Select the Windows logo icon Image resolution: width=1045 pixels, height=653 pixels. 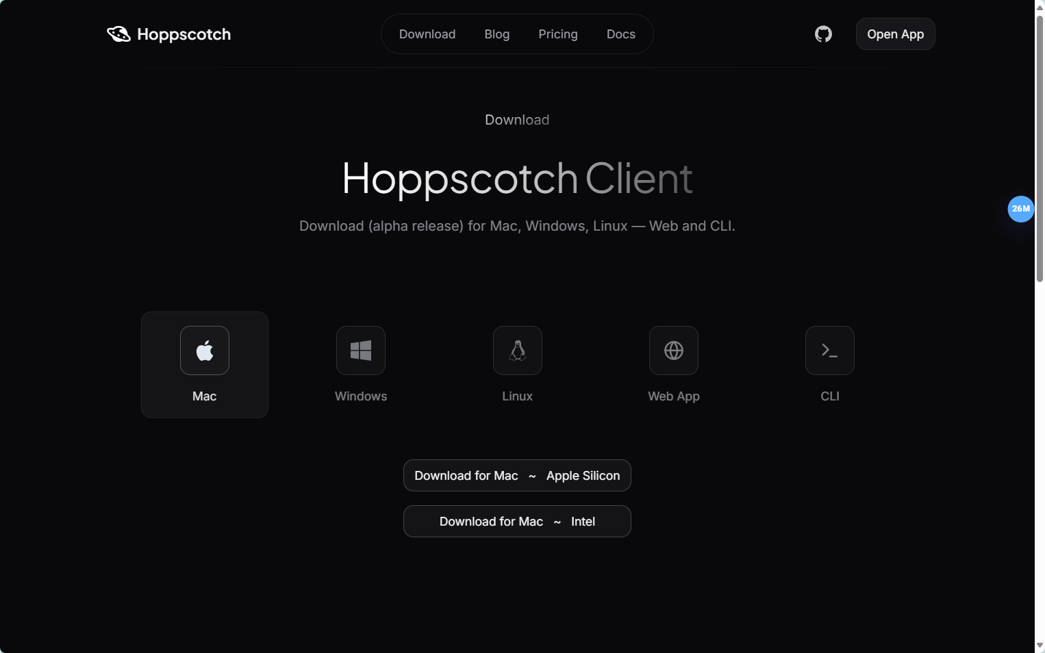pyautogui.click(x=361, y=350)
